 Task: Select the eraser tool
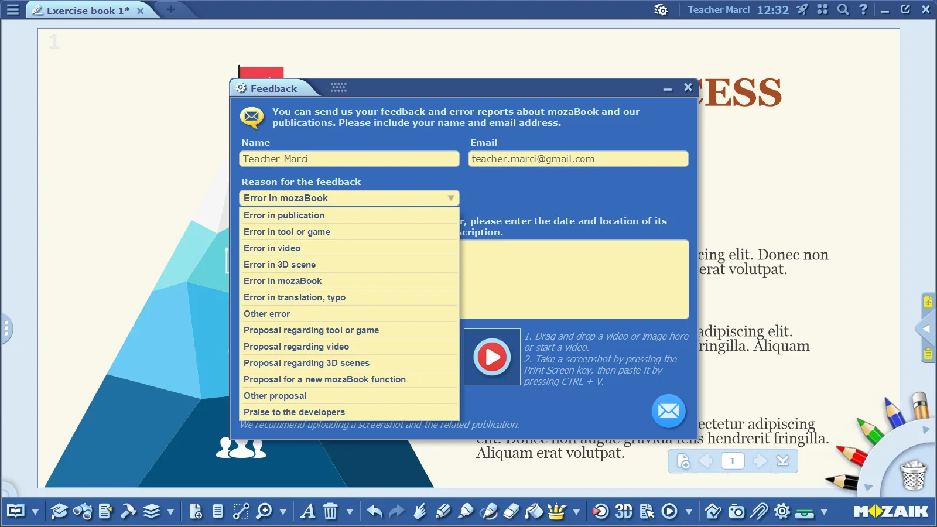[511, 511]
